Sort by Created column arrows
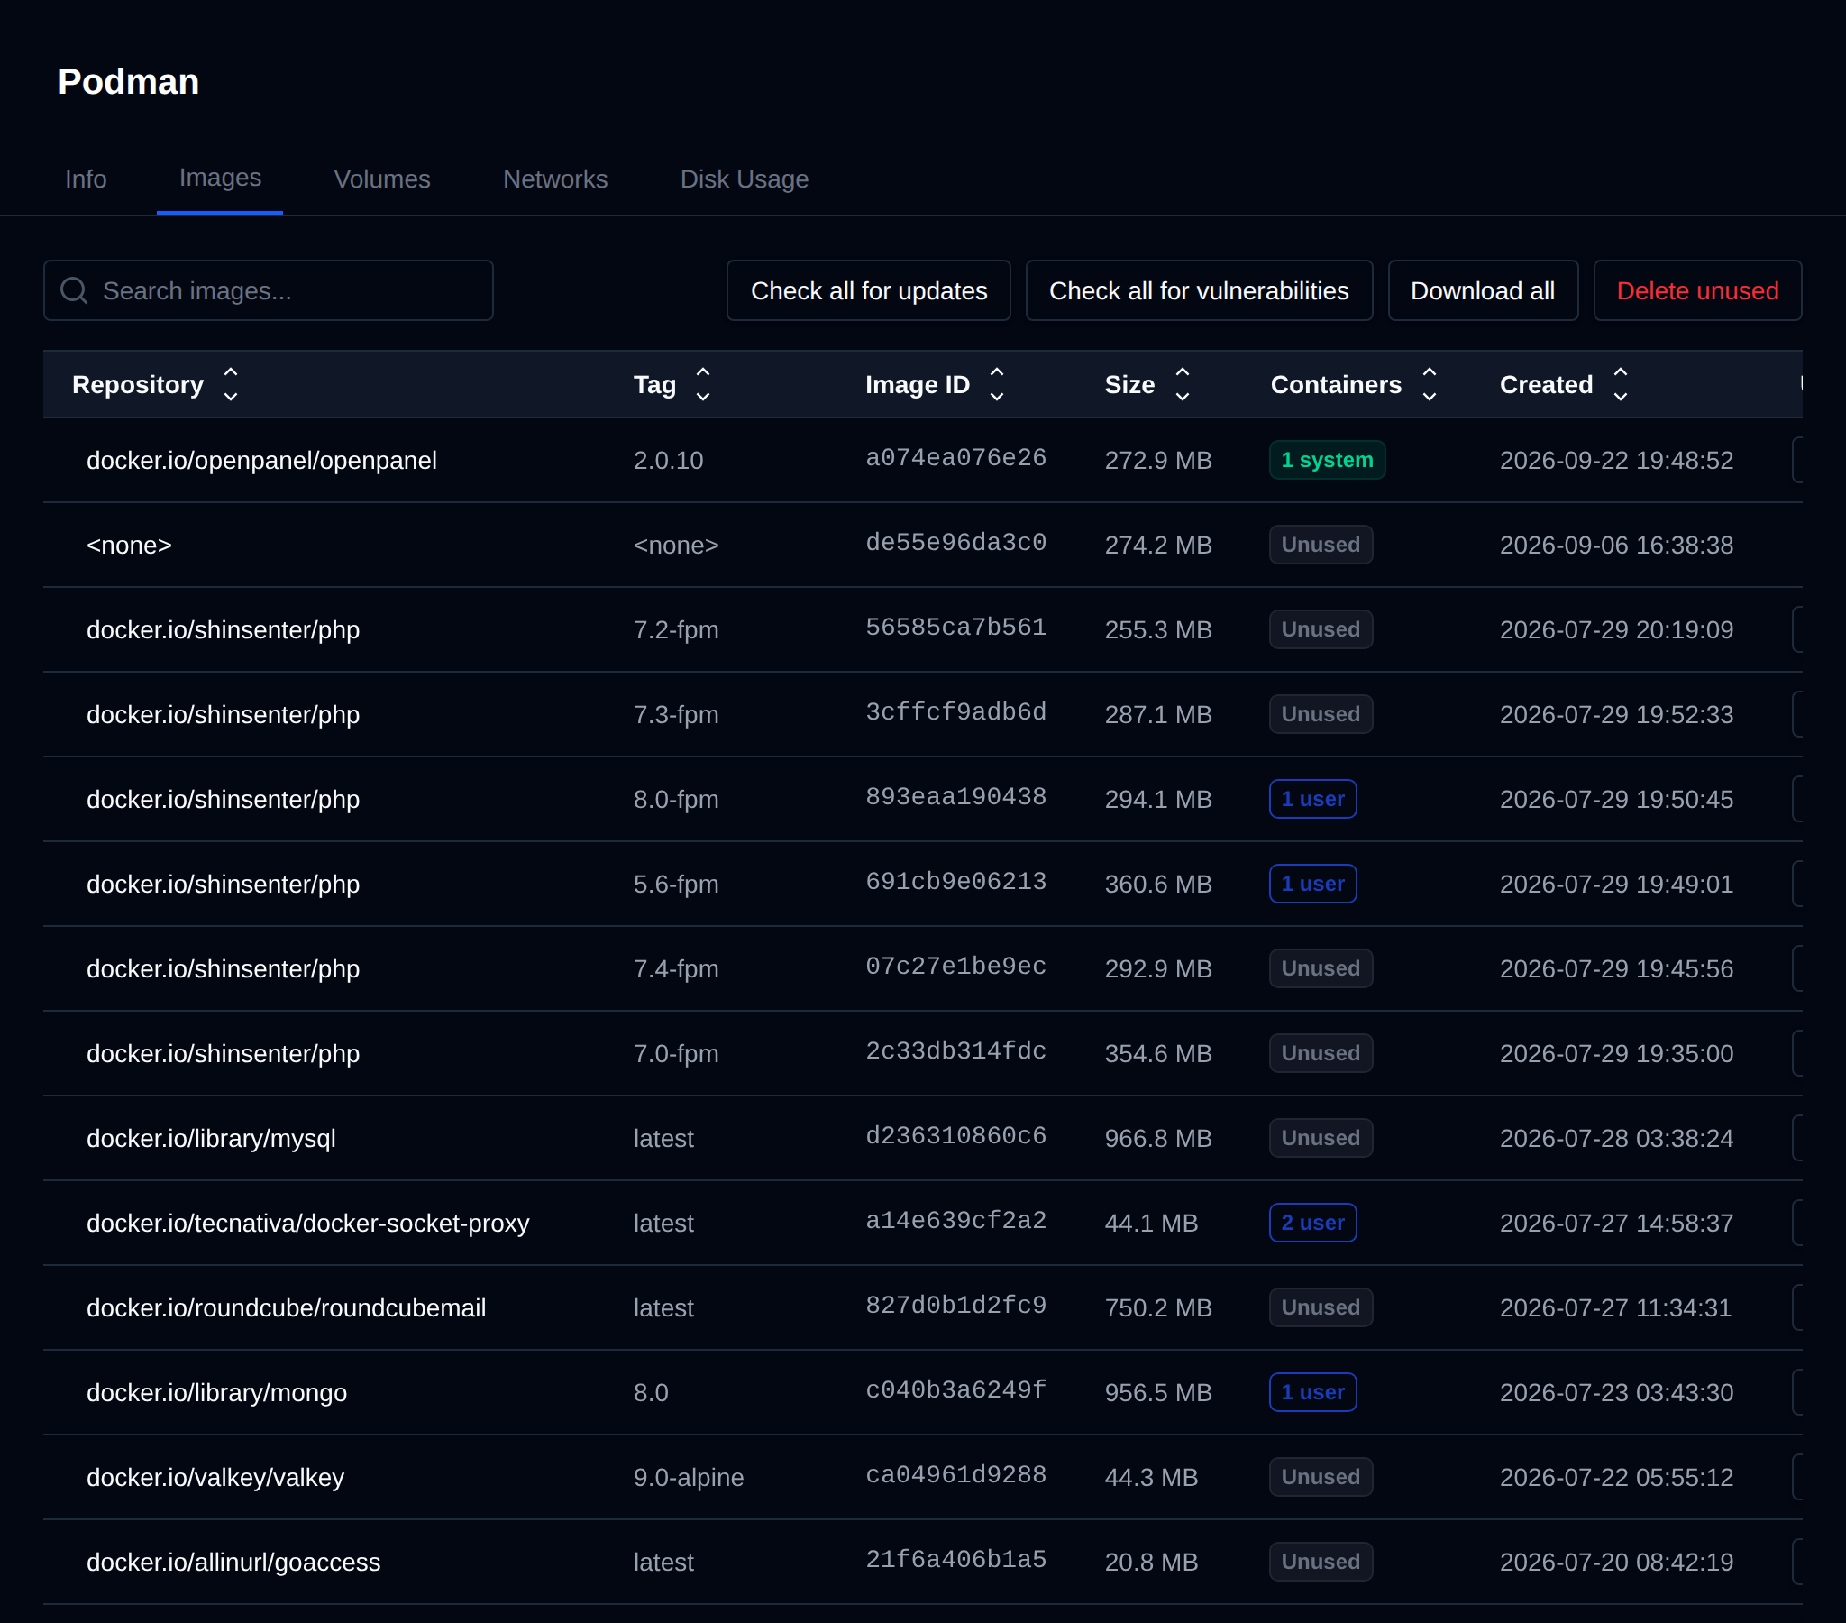1846x1623 pixels. (x=1621, y=384)
